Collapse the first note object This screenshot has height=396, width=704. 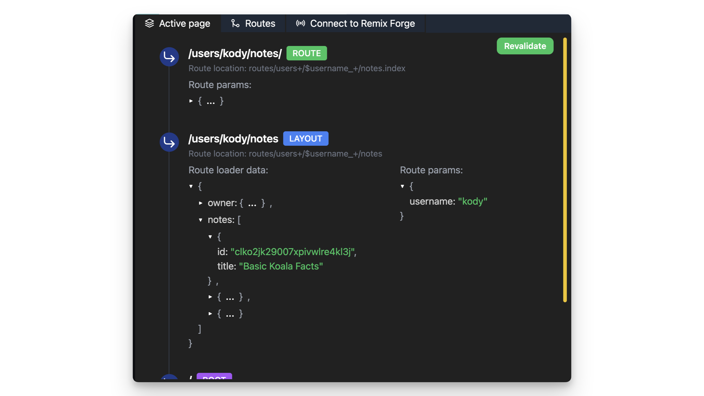[x=210, y=237]
